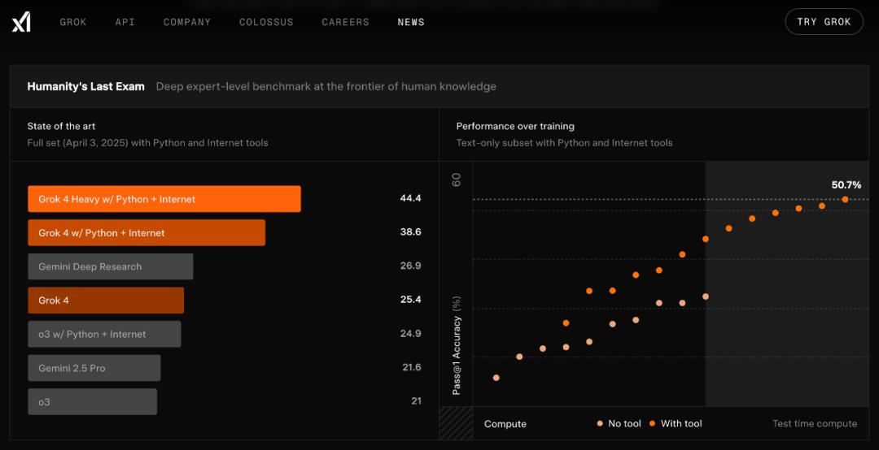This screenshot has width=879, height=450.
Task: Click the TRY GROK button
Action: [824, 22]
